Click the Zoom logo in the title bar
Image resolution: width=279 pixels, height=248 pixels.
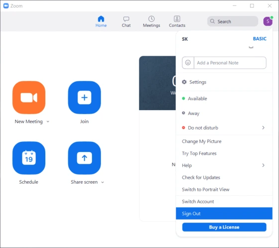6,6
